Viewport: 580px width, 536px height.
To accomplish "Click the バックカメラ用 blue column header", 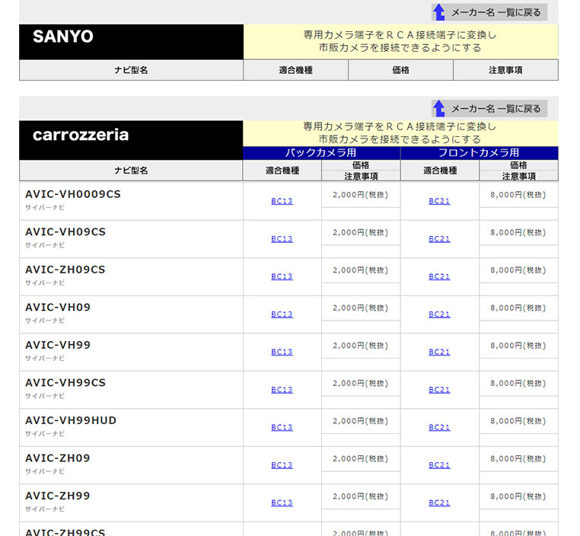I will pyautogui.click(x=321, y=153).
